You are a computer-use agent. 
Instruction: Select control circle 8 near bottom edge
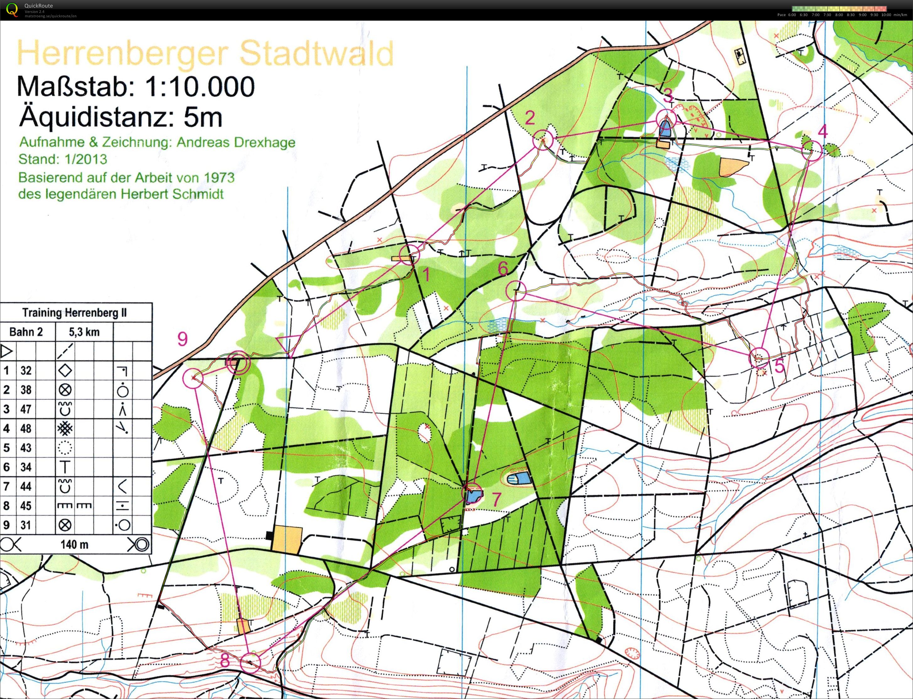click(250, 663)
